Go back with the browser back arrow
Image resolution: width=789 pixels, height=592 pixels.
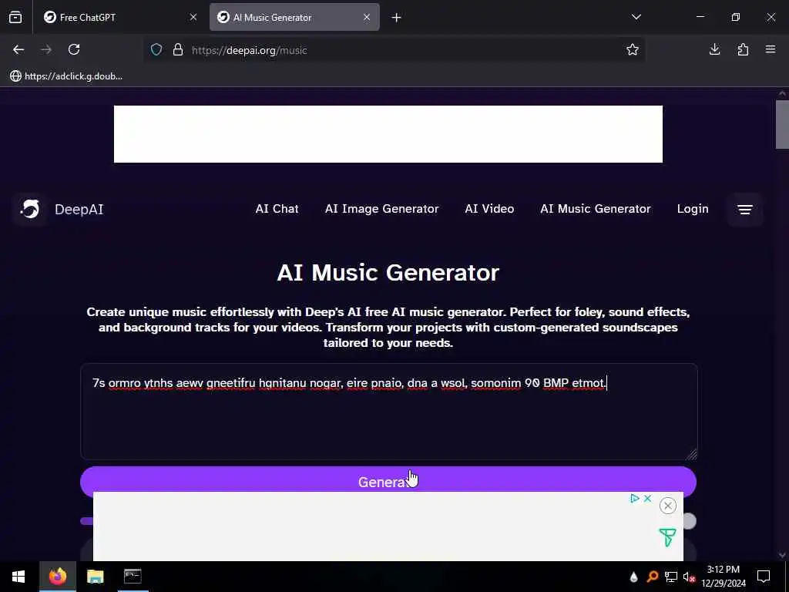(18, 49)
